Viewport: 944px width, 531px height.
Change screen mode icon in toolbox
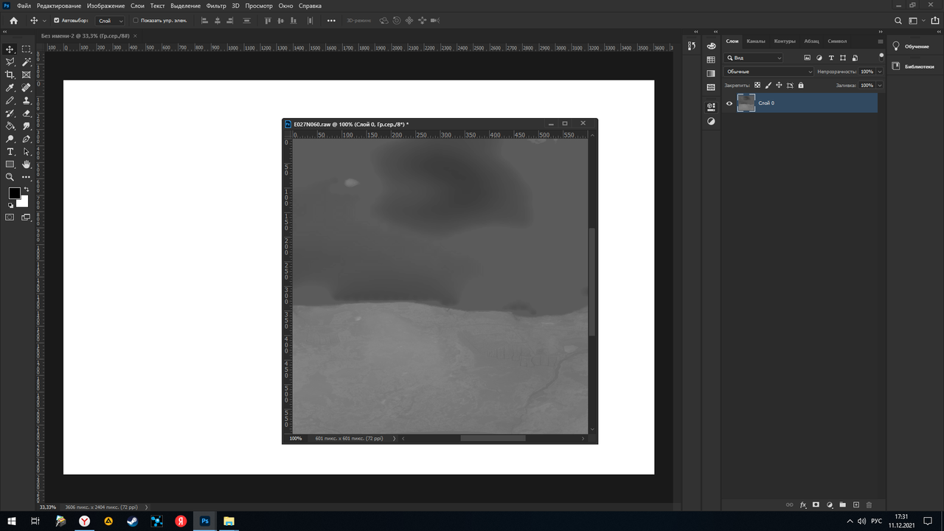[27, 218]
